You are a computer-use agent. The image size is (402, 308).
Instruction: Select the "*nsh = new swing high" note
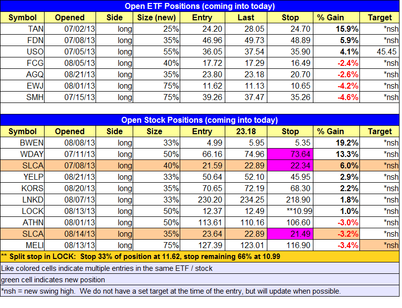200,291
